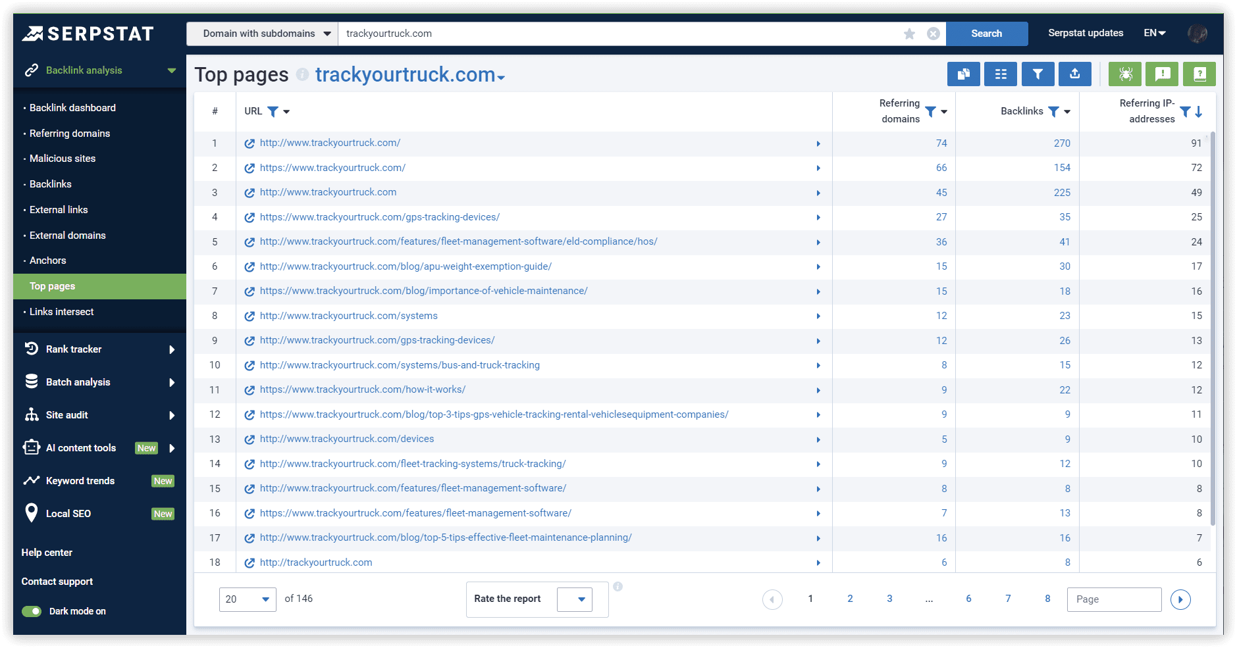Open the help guide icon
The width and height of the screenshot is (1237, 648).
point(1199,74)
